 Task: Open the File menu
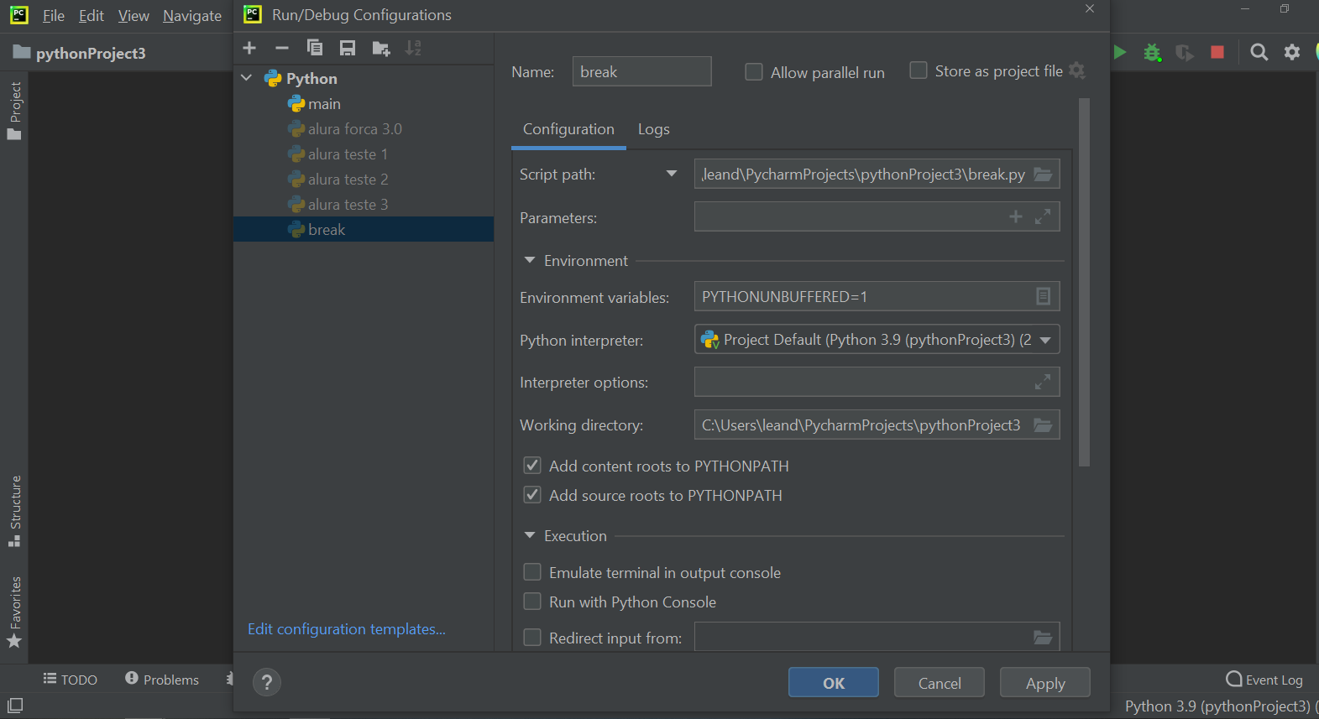tap(54, 15)
